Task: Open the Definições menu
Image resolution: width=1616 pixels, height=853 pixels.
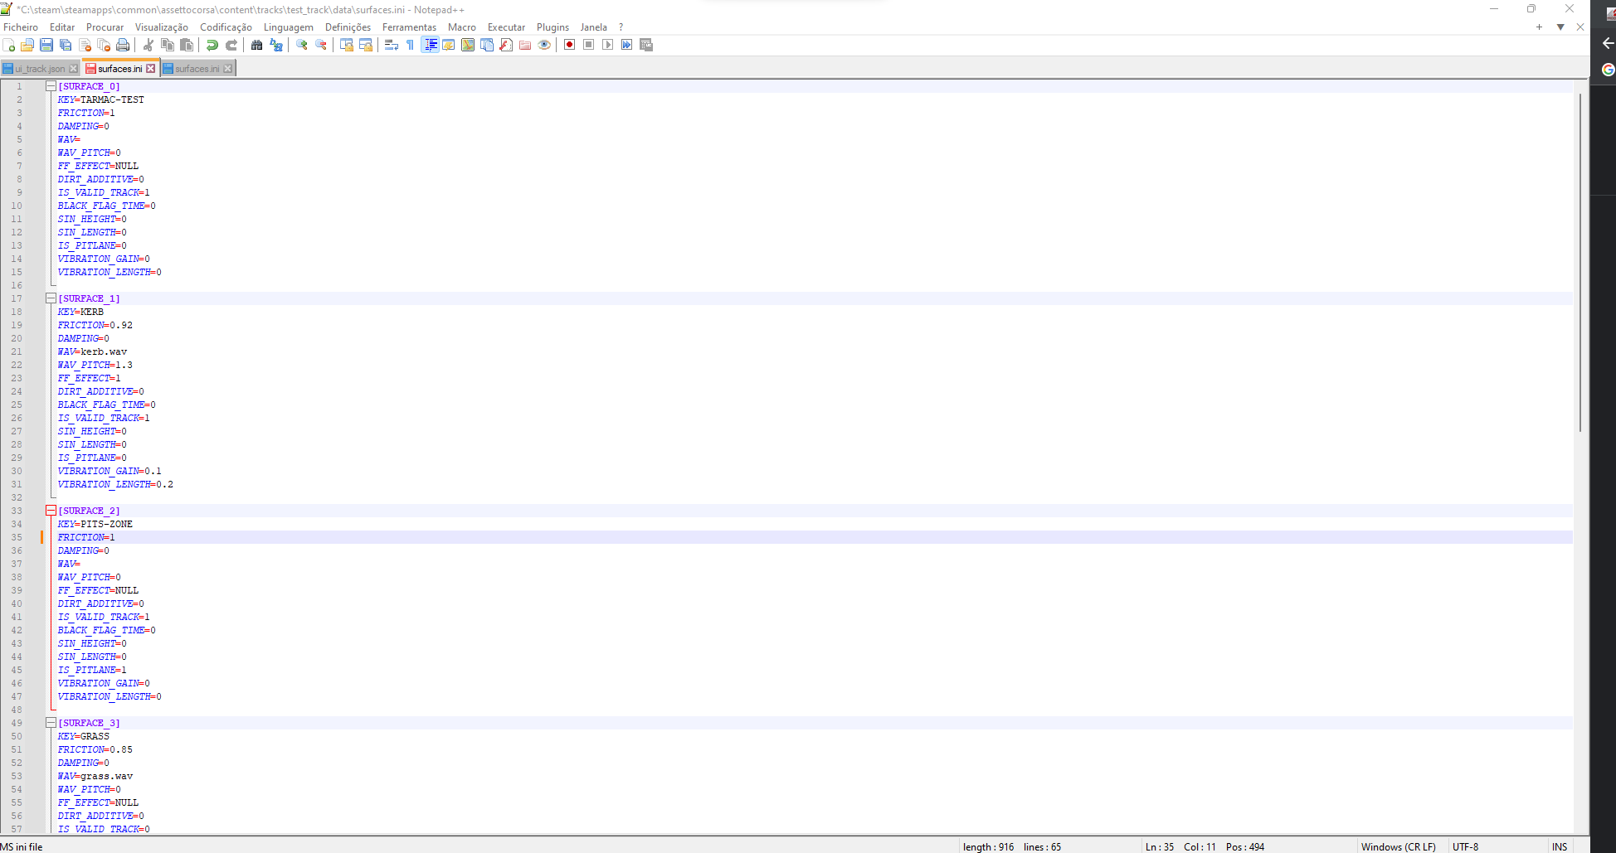Action: [348, 27]
